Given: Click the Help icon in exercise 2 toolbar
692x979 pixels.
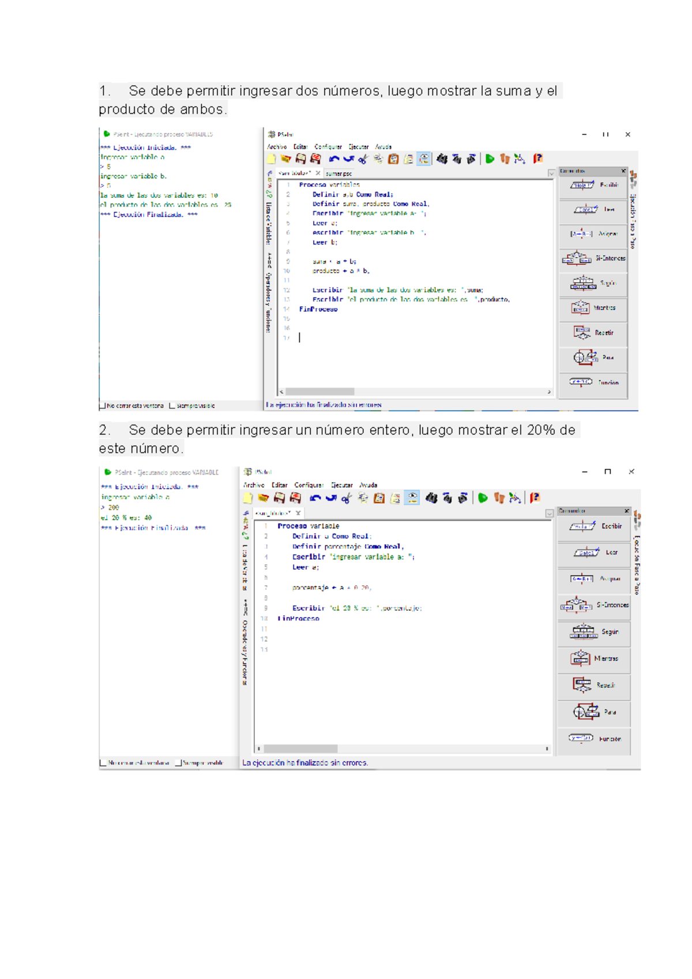Looking at the screenshot, I should point(535,498).
